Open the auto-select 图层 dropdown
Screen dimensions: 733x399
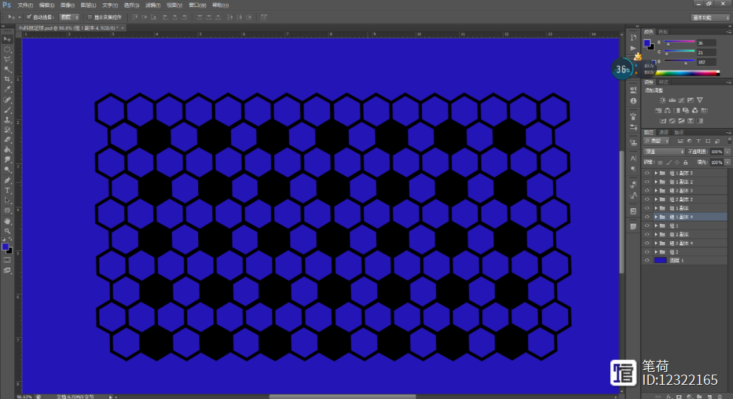(x=69, y=17)
